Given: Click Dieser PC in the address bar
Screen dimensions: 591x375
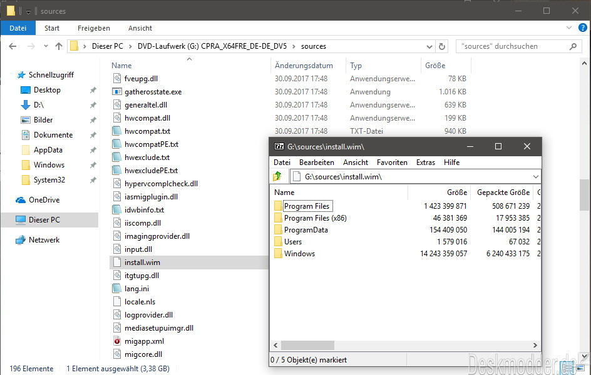Looking at the screenshot, I should click(108, 46).
